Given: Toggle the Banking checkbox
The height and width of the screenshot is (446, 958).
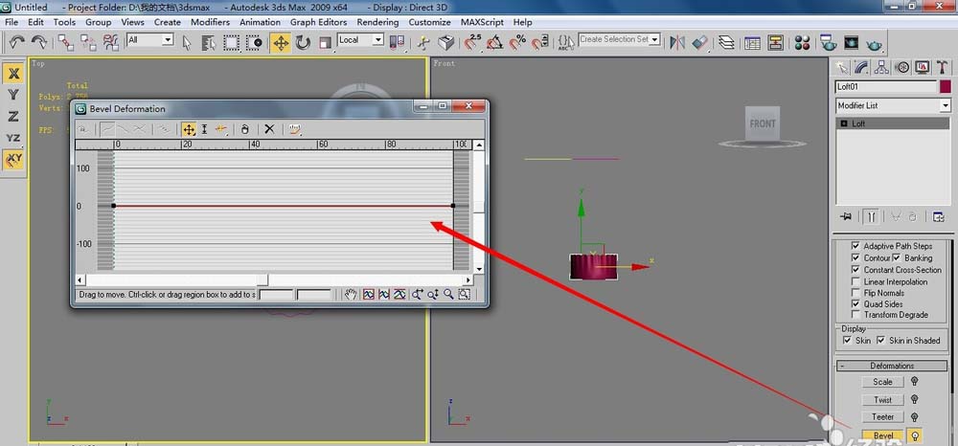Looking at the screenshot, I should point(897,258).
